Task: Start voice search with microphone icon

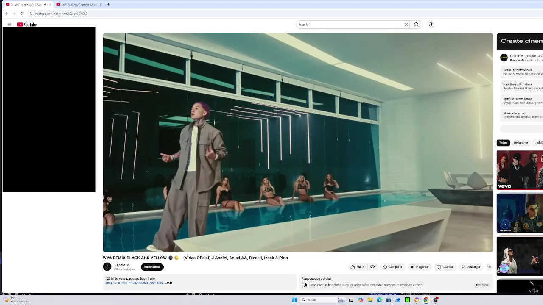Action: click(x=431, y=25)
